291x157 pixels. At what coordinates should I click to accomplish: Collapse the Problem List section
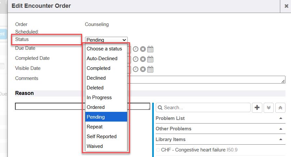[281, 118]
